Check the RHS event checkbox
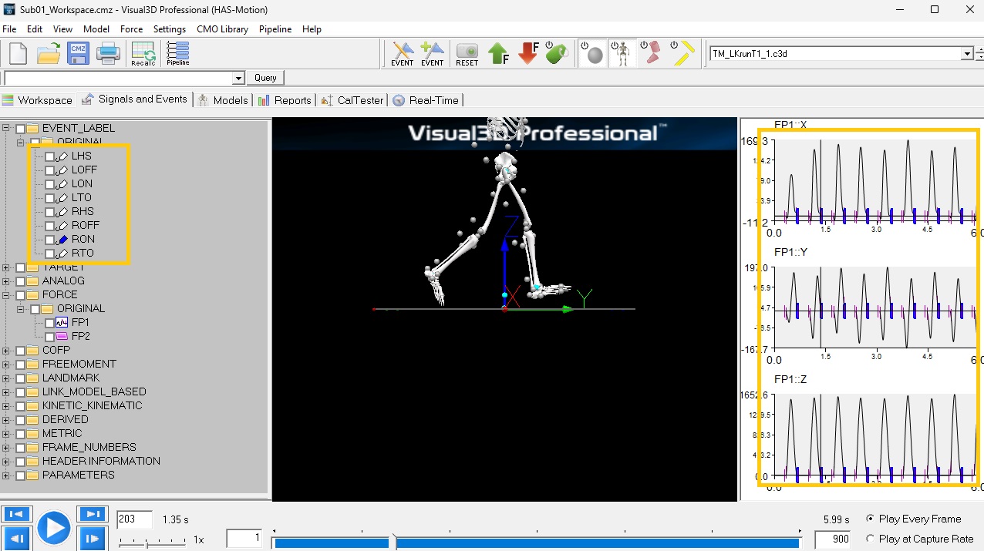Screen dimensions: 984x551 click(x=50, y=212)
